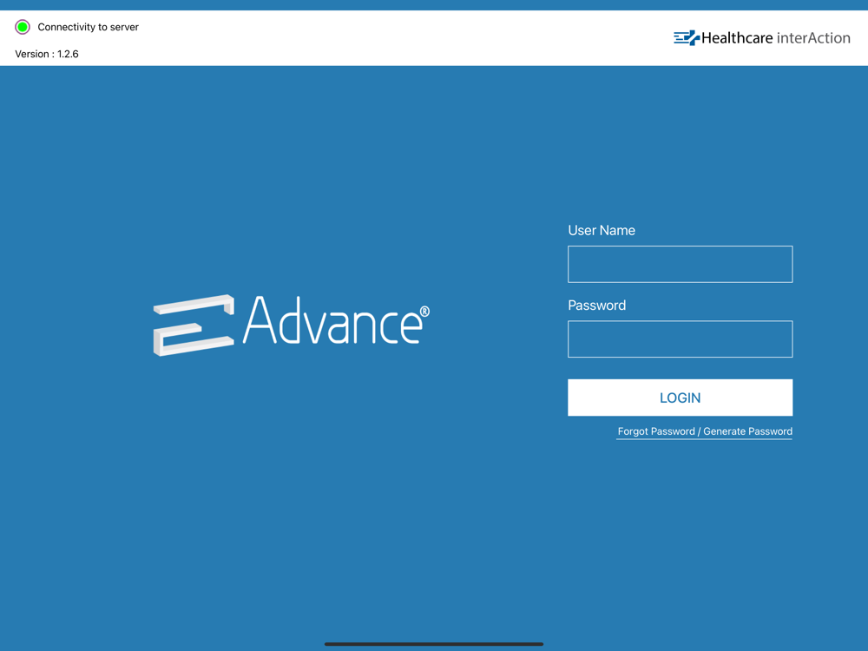Screen dimensions: 868x651
Task: Click the 'Password' label above field
Action: coord(597,305)
